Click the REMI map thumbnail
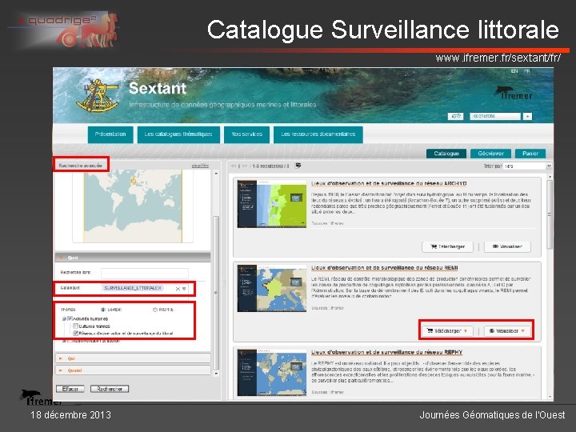The height and width of the screenshot is (432, 576). (x=272, y=288)
